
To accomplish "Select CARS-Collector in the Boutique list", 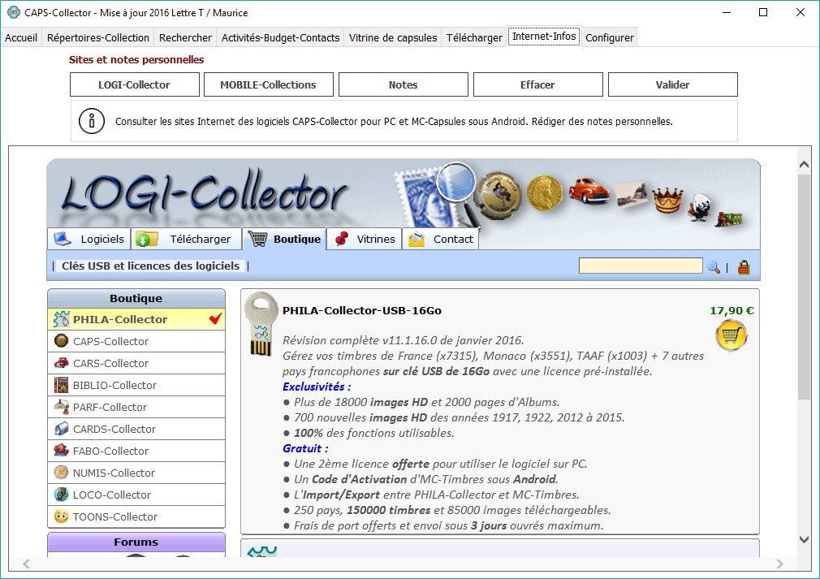I will [x=136, y=363].
